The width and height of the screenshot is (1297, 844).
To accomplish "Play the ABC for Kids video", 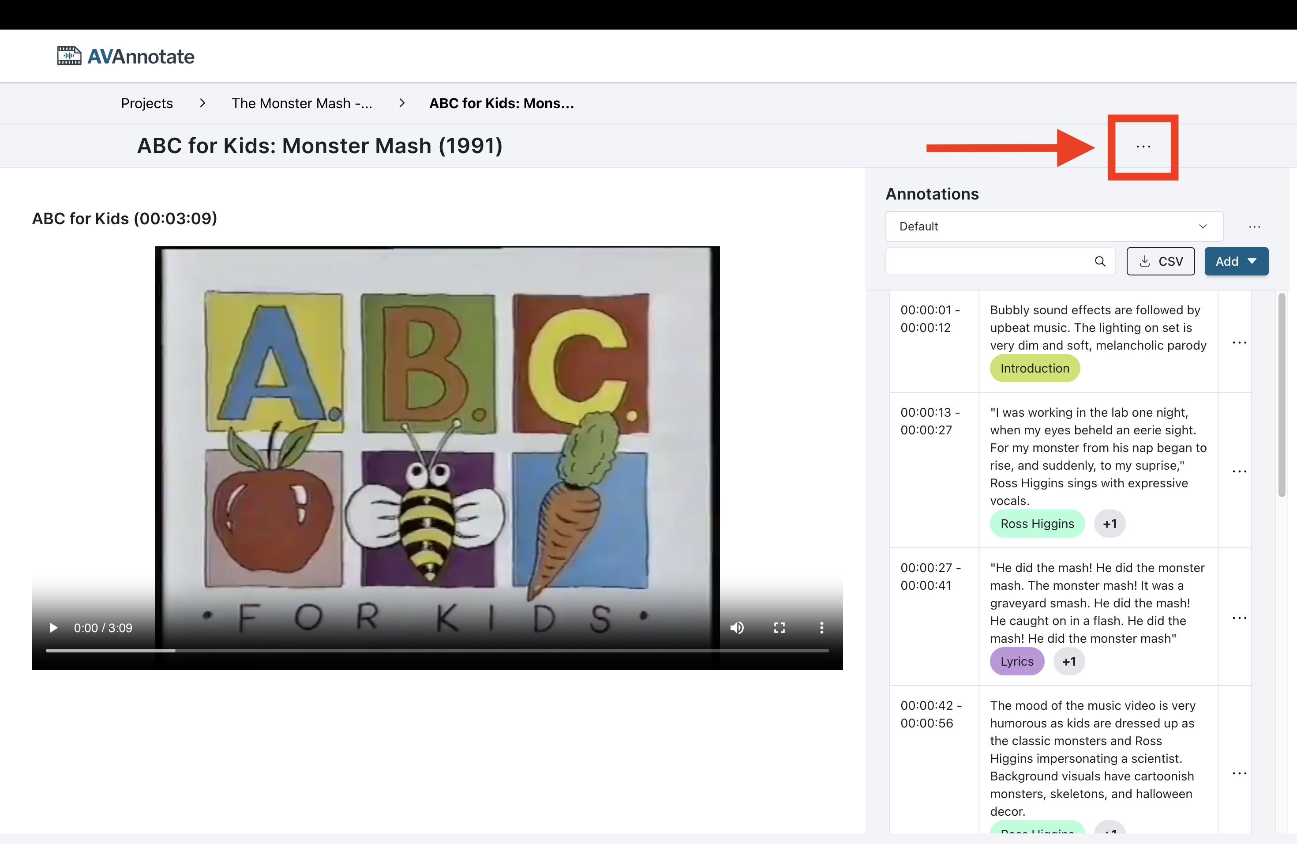I will pyautogui.click(x=53, y=628).
